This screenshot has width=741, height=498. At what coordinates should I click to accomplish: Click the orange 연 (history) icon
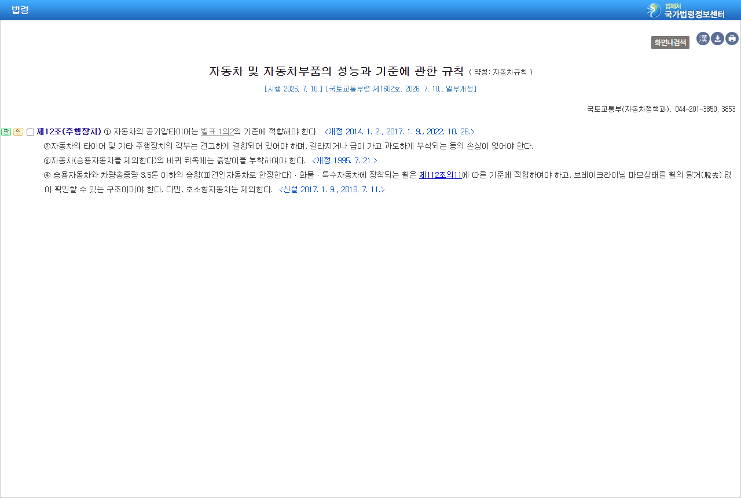pyautogui.click(x=18, y=132)
